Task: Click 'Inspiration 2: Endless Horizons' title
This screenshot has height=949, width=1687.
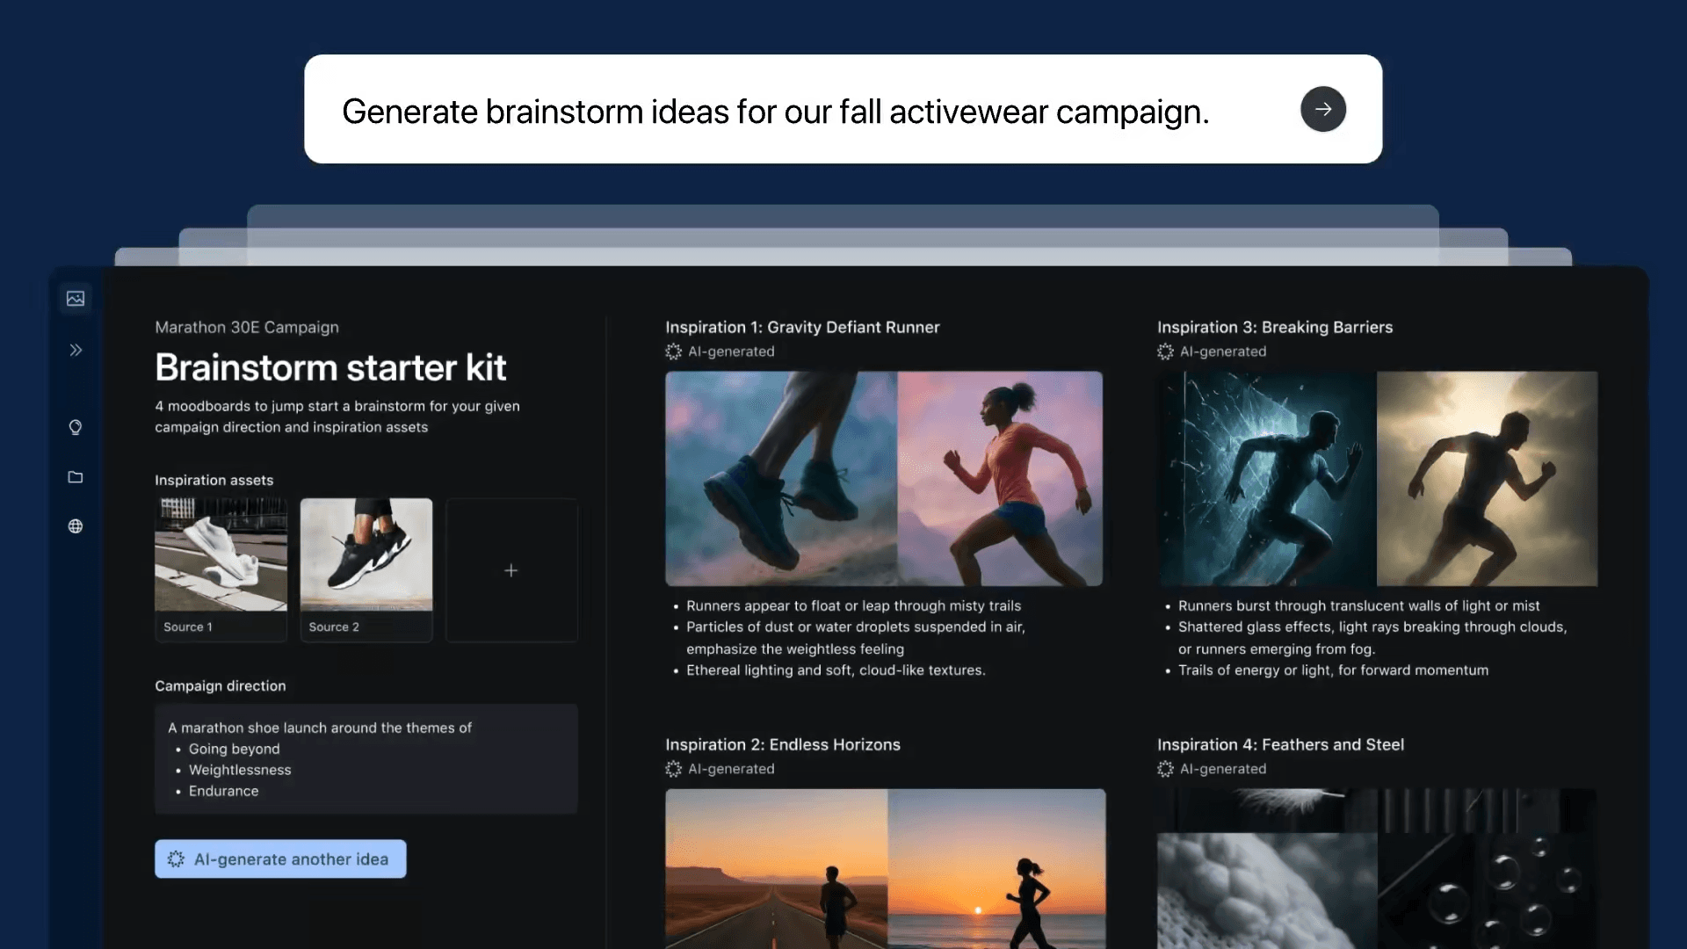Action: click(x=783, y=744)
